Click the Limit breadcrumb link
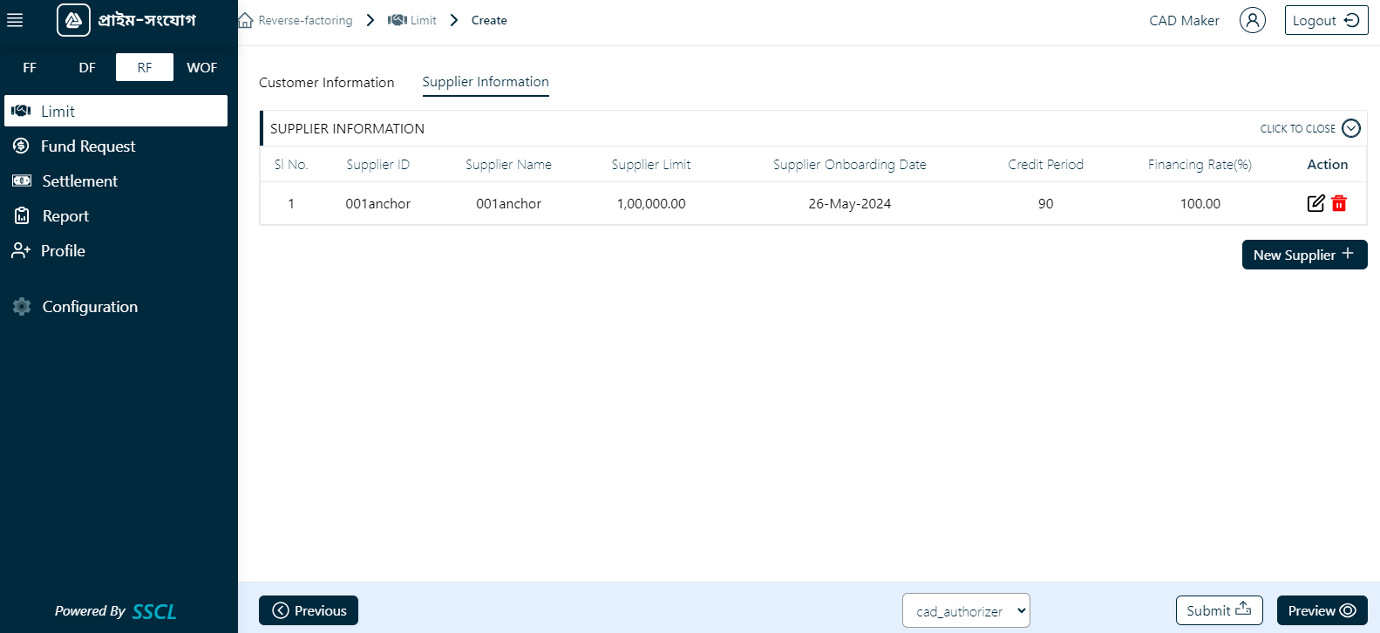This screenshot has width=1380, height=633. pyautogui.click(x=424, y=20)
